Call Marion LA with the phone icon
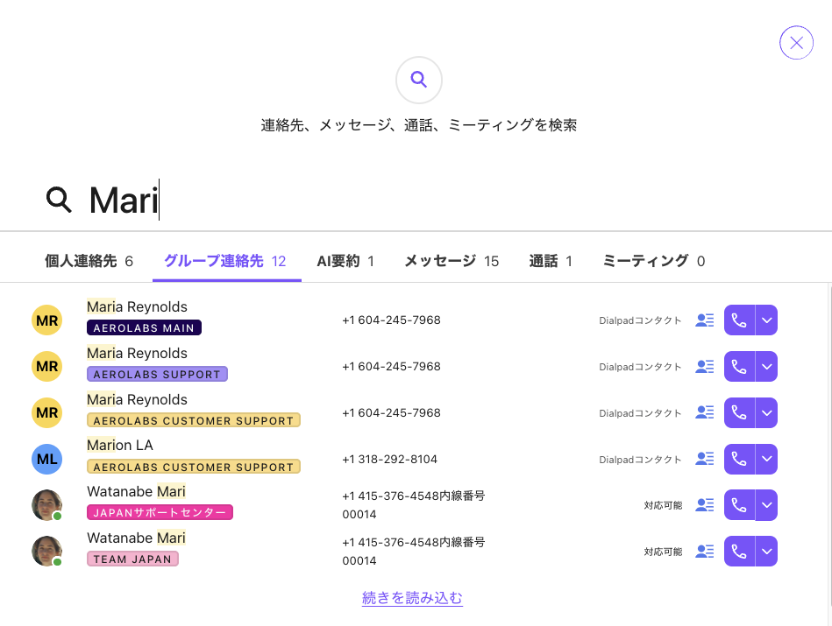The image size is (832, 626). [737, 459]
